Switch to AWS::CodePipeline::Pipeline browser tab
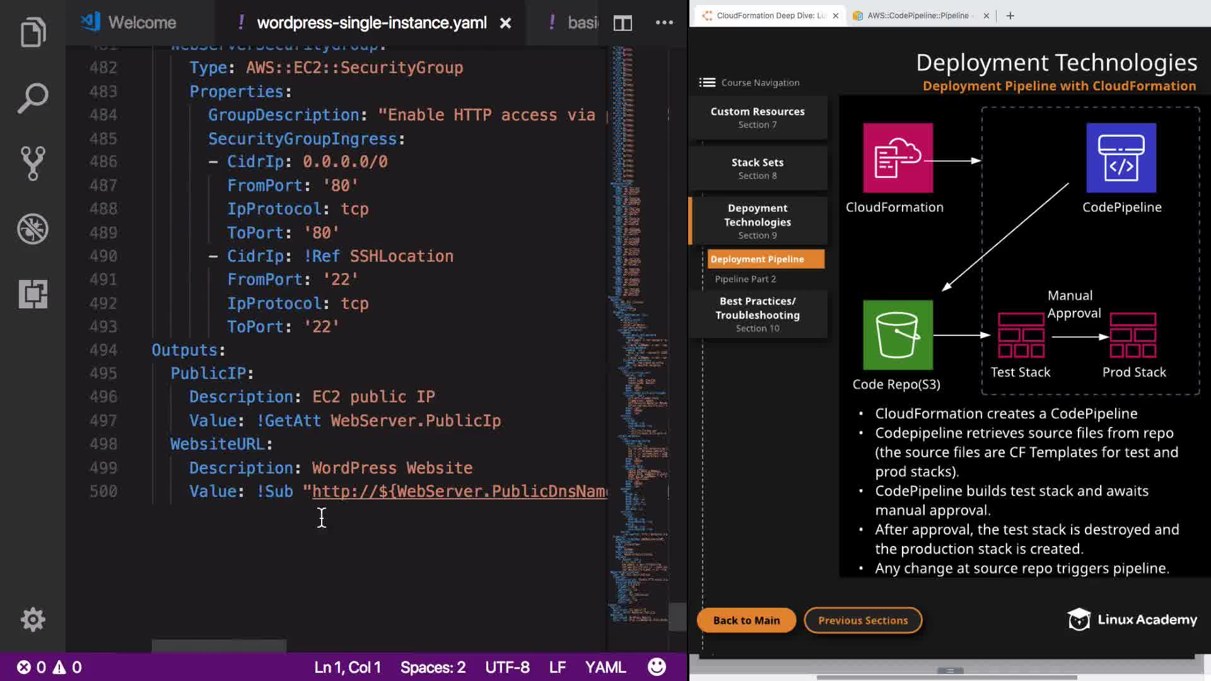The height and width of the screenshot is (681, 1211). point(920,16)
